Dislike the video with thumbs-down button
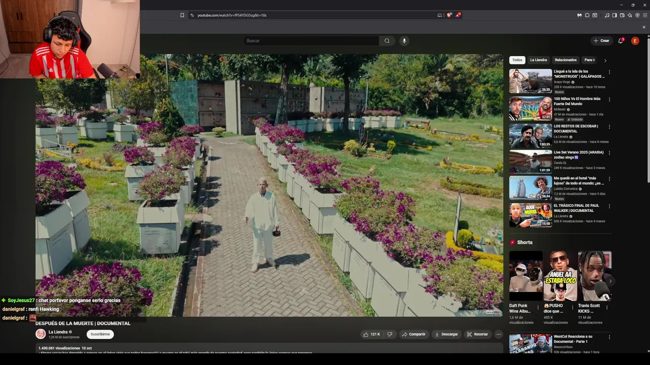Image resolution: width=650 pixels, height=365 pixels. (x=389, y=334)
